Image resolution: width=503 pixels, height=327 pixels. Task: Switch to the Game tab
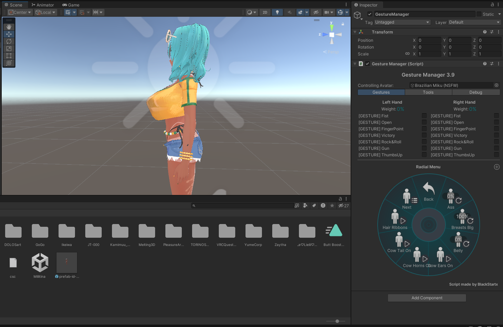(71, 5)
